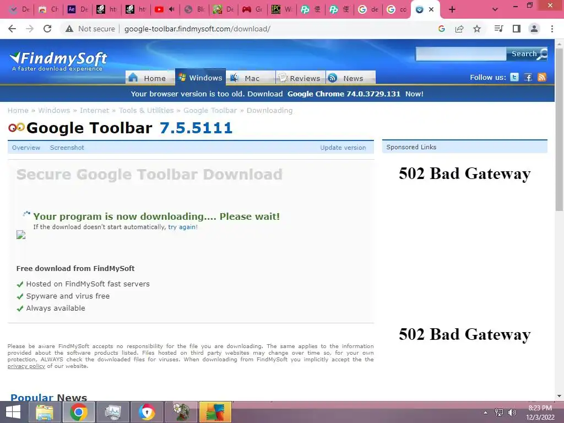Click the try again download link
564x423 pixels.
(x=182, y=227)
